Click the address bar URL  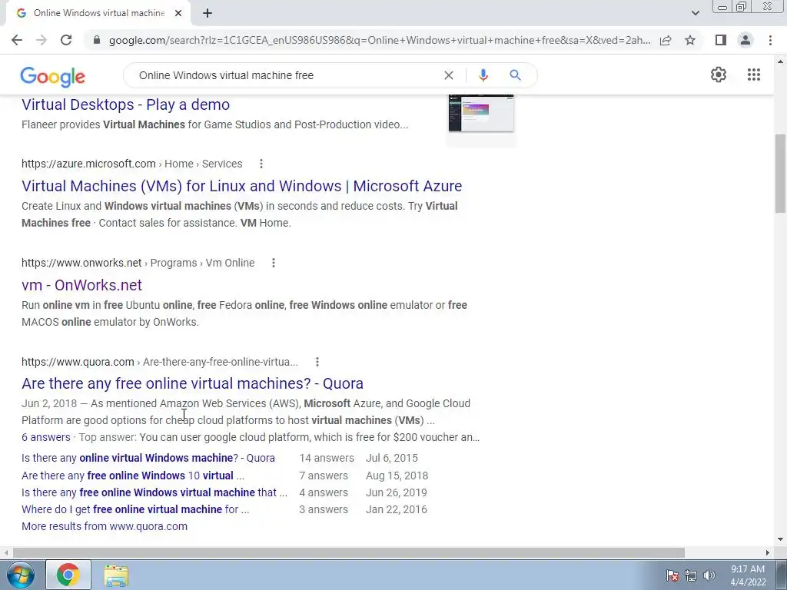(380, 40)
